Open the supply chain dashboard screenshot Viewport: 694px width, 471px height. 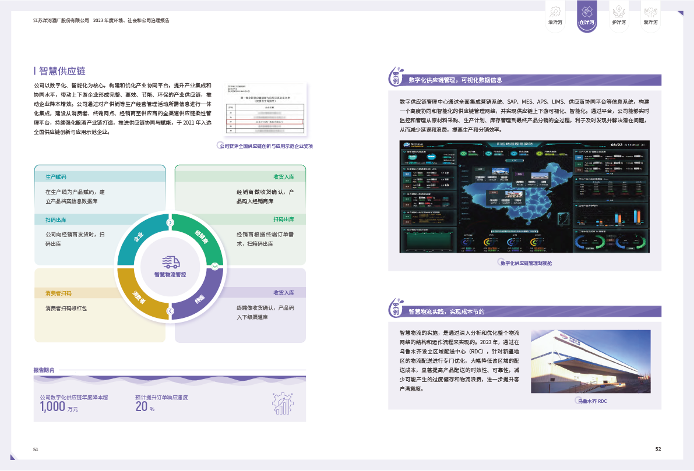coord(524,197)
